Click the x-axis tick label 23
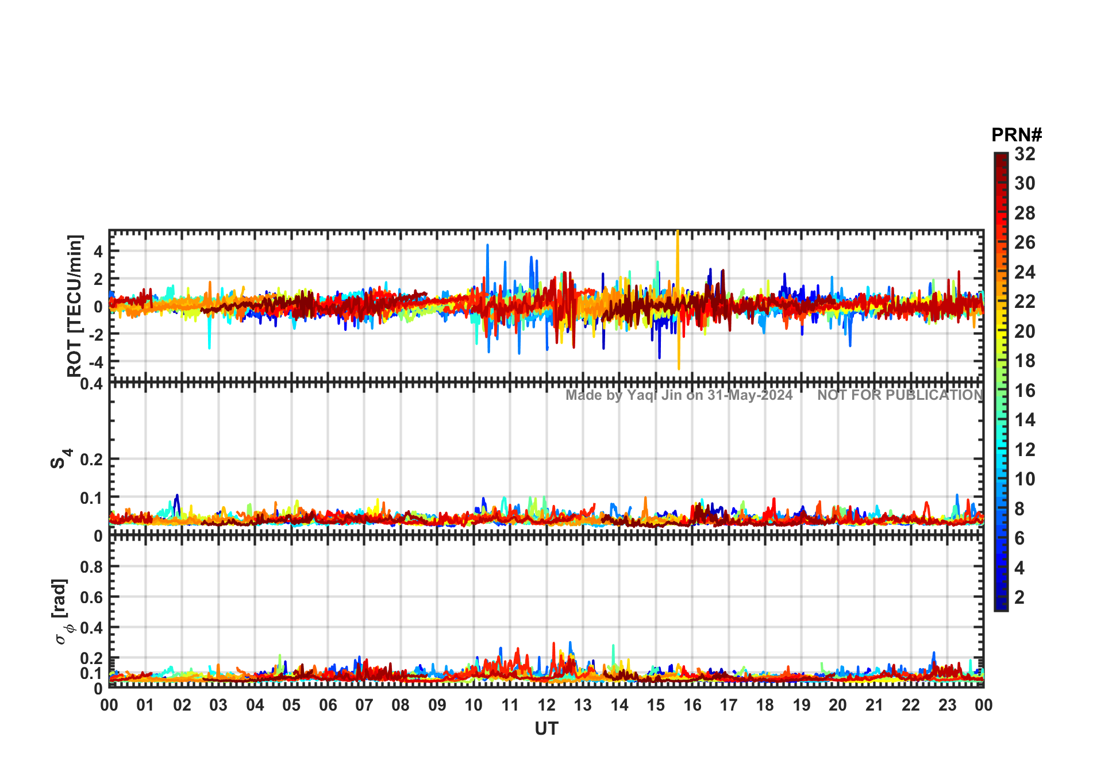The image size is (1093, 764). point(947,705)
